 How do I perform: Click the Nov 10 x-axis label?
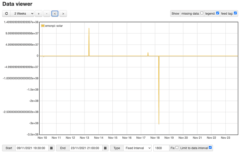point(42,138)
